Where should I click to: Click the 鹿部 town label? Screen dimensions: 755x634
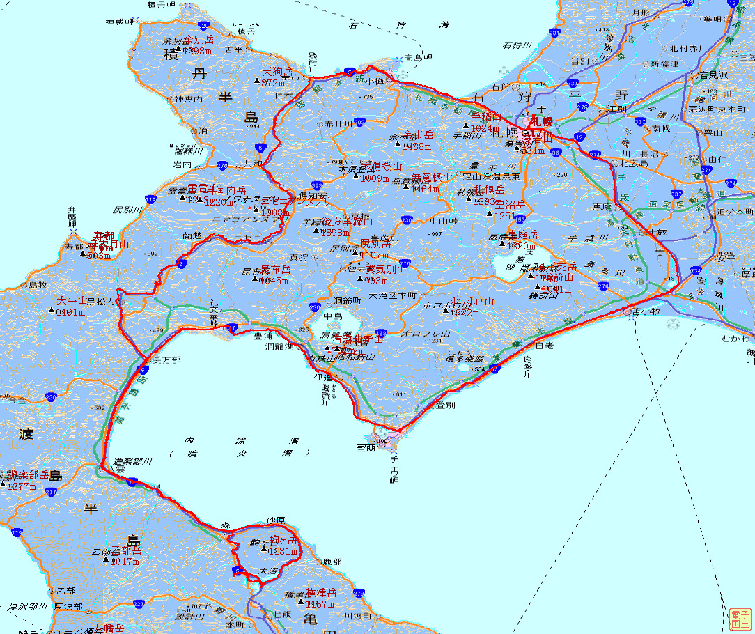(x=332, y=562)
